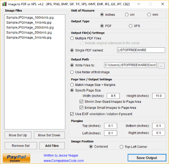This screenshot has width=169, height=164.
Task: Click the Move Sel Down button
Action: coord(49,135)
